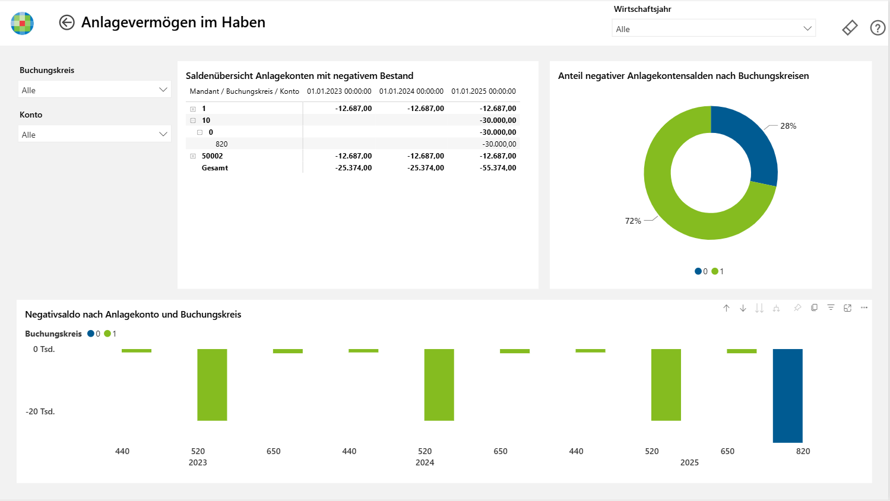Collapse Buchungskreis 0 under Mandant 10

pos(200,132)
